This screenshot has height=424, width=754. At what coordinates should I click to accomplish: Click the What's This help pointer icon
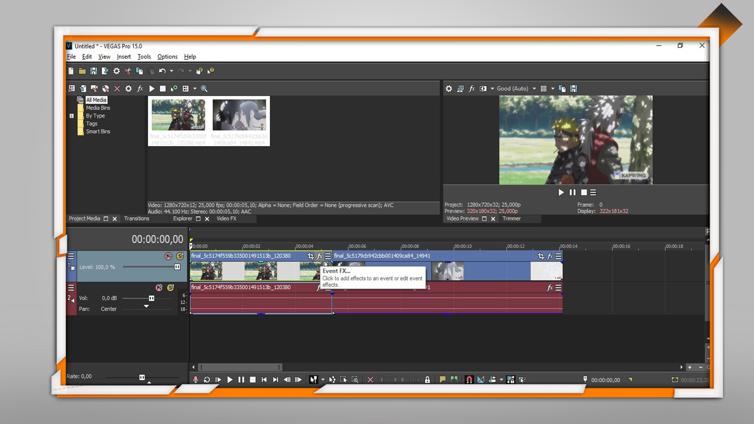[x=211, y=71]
